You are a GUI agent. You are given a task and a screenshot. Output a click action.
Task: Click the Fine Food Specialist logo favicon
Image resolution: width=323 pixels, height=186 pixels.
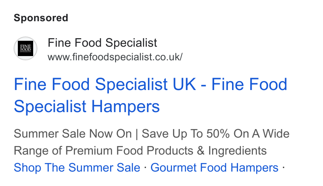[25, 48]
